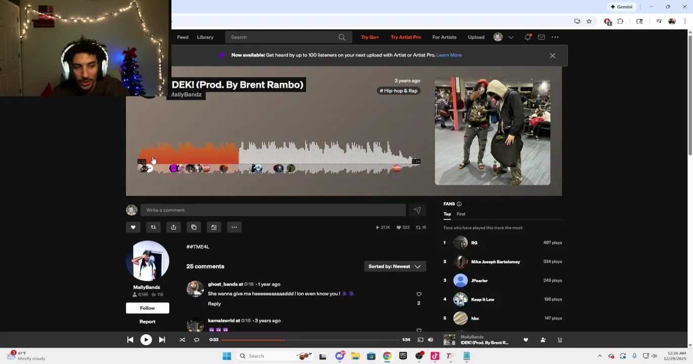Screen dimensions: 693x364
Task: Reply to ghost_bands comment
Action: (x=214, y=304)
